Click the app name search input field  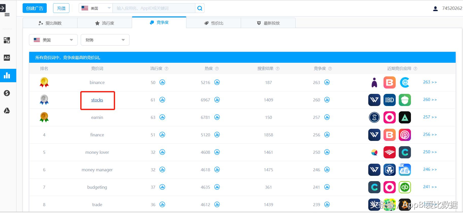[154, 8]
